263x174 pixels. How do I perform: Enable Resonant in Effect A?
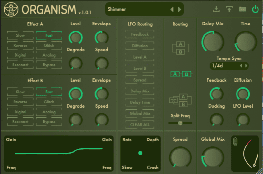tap(20, 65)
